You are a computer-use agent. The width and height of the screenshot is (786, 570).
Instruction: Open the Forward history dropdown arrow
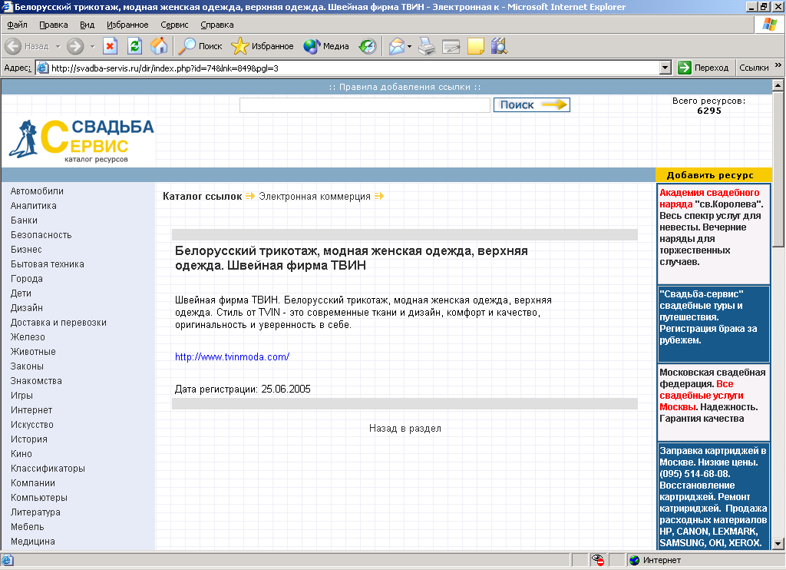click(92, 46)
